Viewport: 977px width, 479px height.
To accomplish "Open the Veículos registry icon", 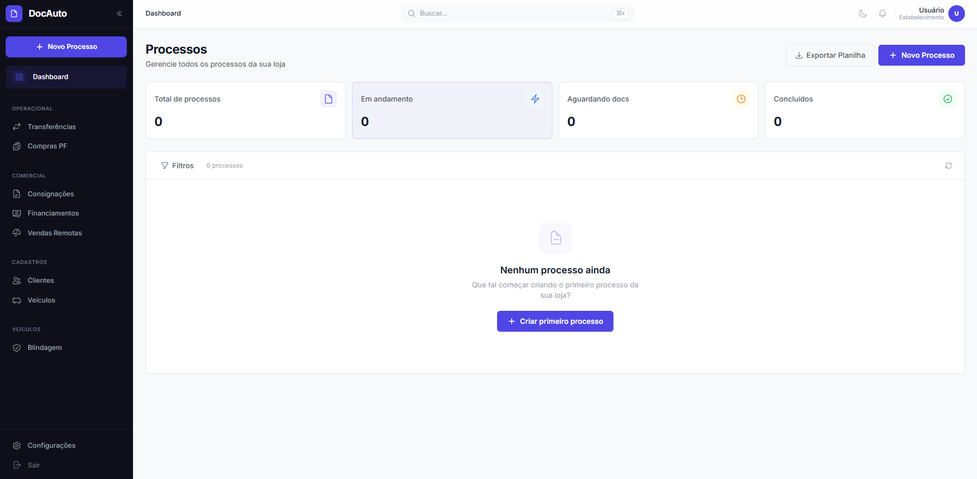I will coord(17,300).
